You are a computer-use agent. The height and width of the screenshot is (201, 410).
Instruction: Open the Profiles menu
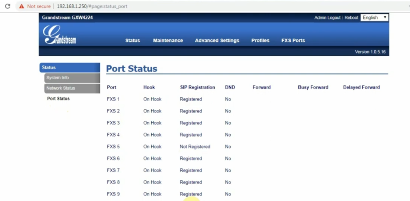pos(260,40)
